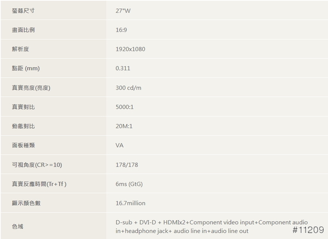328x239 pixels.
Task: Click the 解析度 label
Action: [20, 49]
